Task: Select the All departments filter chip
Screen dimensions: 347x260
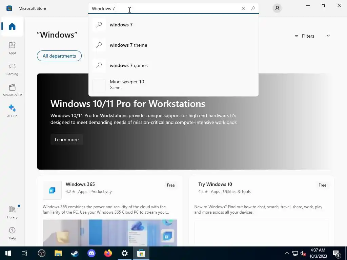Action: coord(59,56)
